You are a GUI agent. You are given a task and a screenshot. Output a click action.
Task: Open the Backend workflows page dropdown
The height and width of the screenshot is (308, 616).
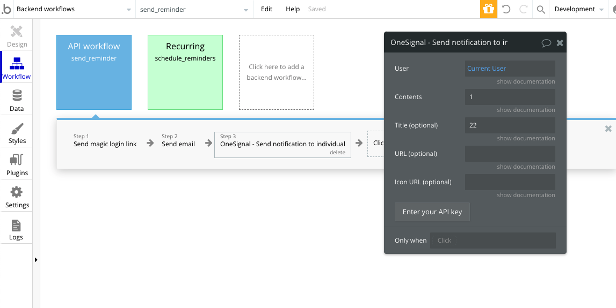(74, 9)
